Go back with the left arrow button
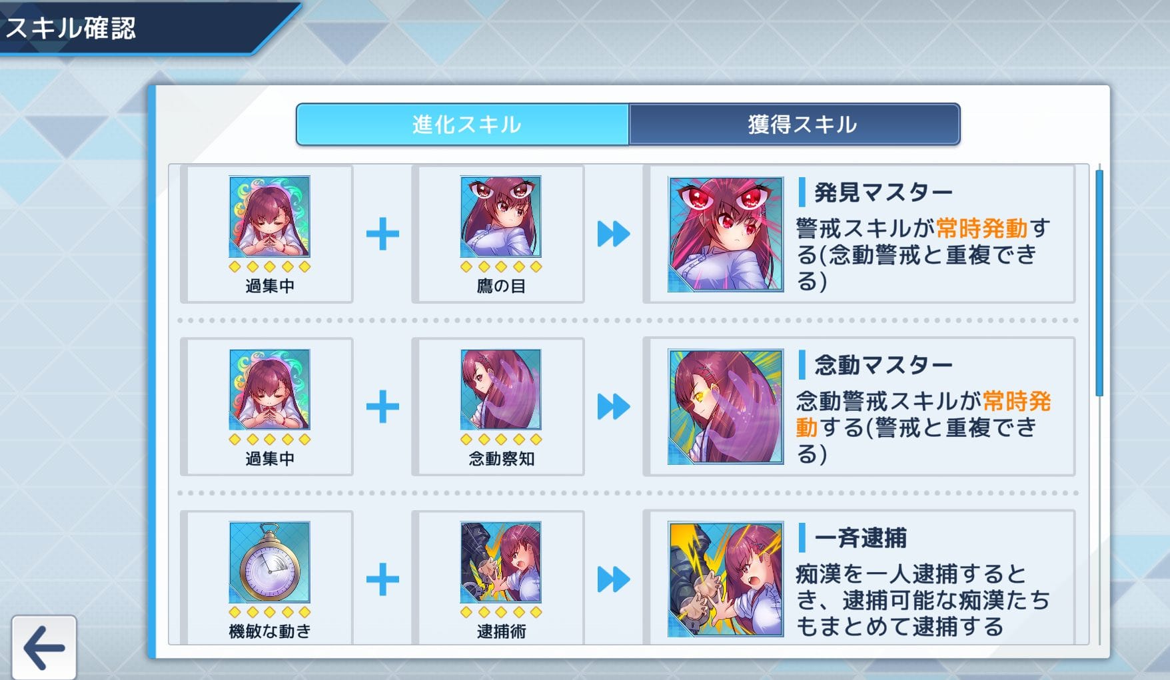Image resolution: width=1170 pixels, height=680 pixels. tap(44, 647)
